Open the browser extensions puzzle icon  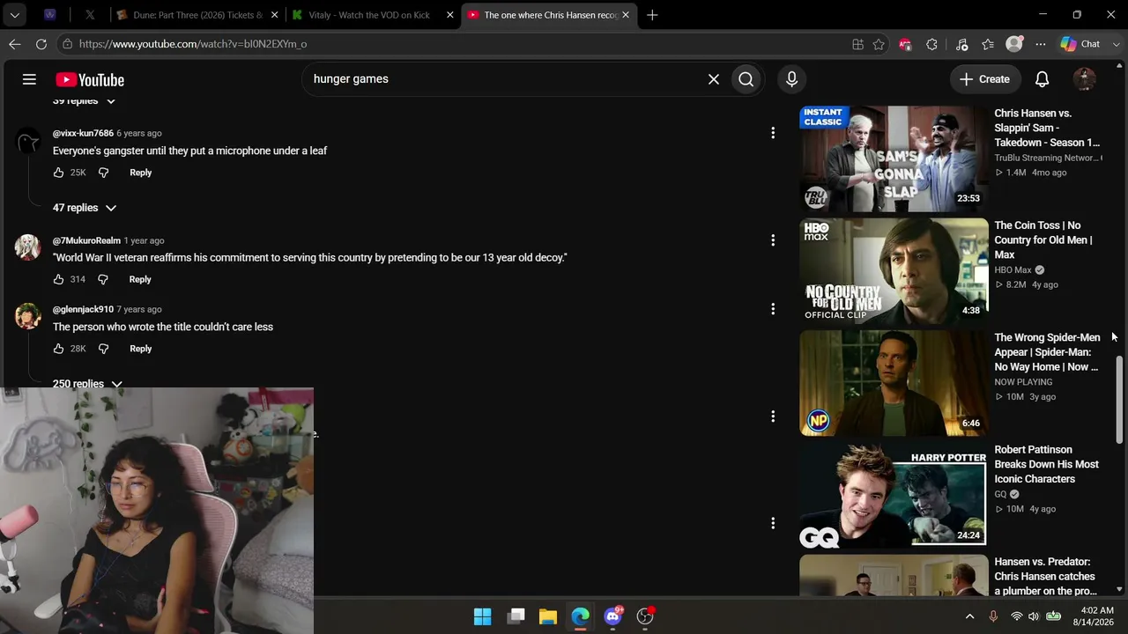tap(931, 44)
